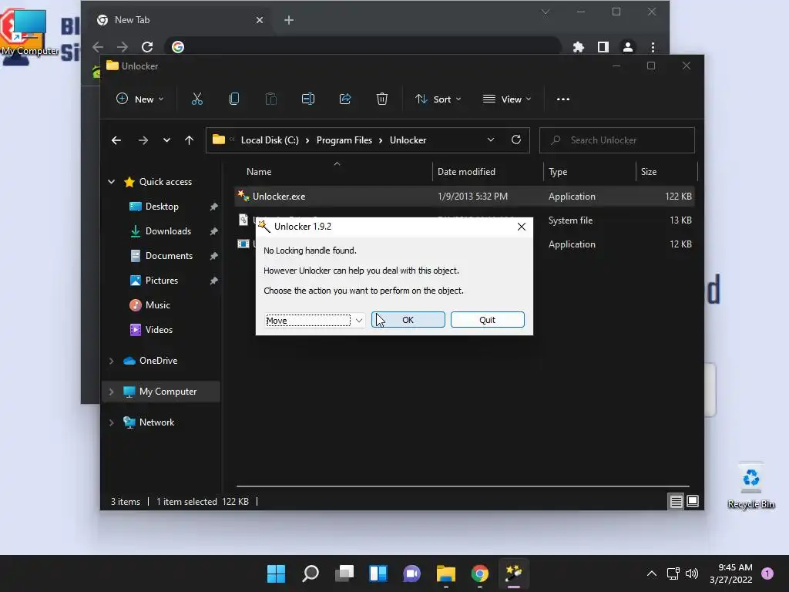Image resolution: width=789 pixels, height=592 pixels.
Task: Click Local Disk (C:) in breadcrumb
Action: click(x=270, y=140)
